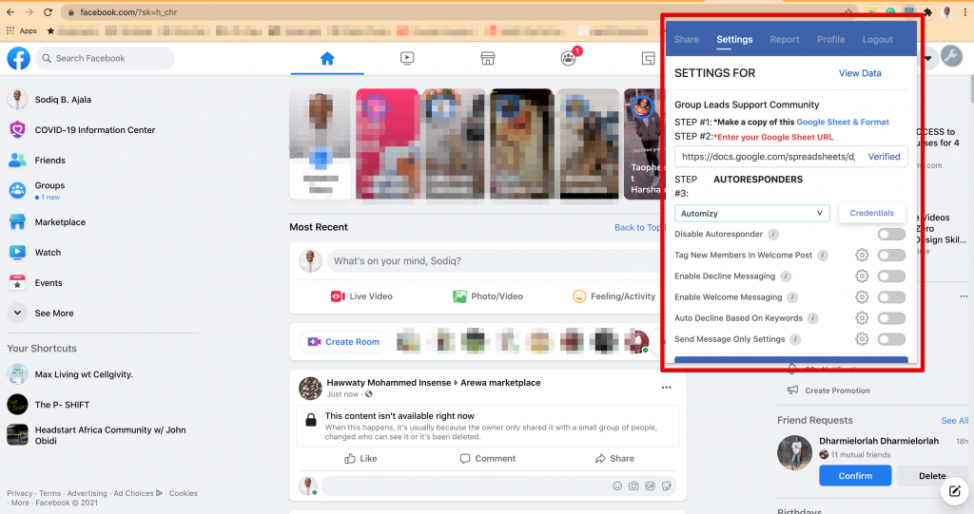Click the Credentials button
The height and width of the screenshot is (514, 974).
(871, 213)
